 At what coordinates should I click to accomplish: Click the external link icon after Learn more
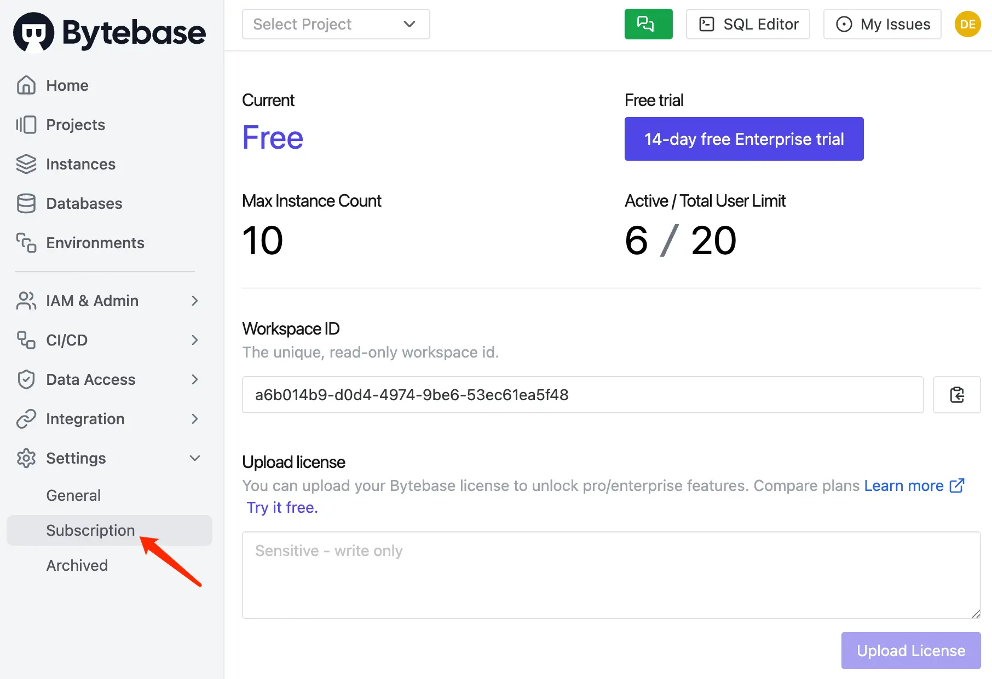957,485
